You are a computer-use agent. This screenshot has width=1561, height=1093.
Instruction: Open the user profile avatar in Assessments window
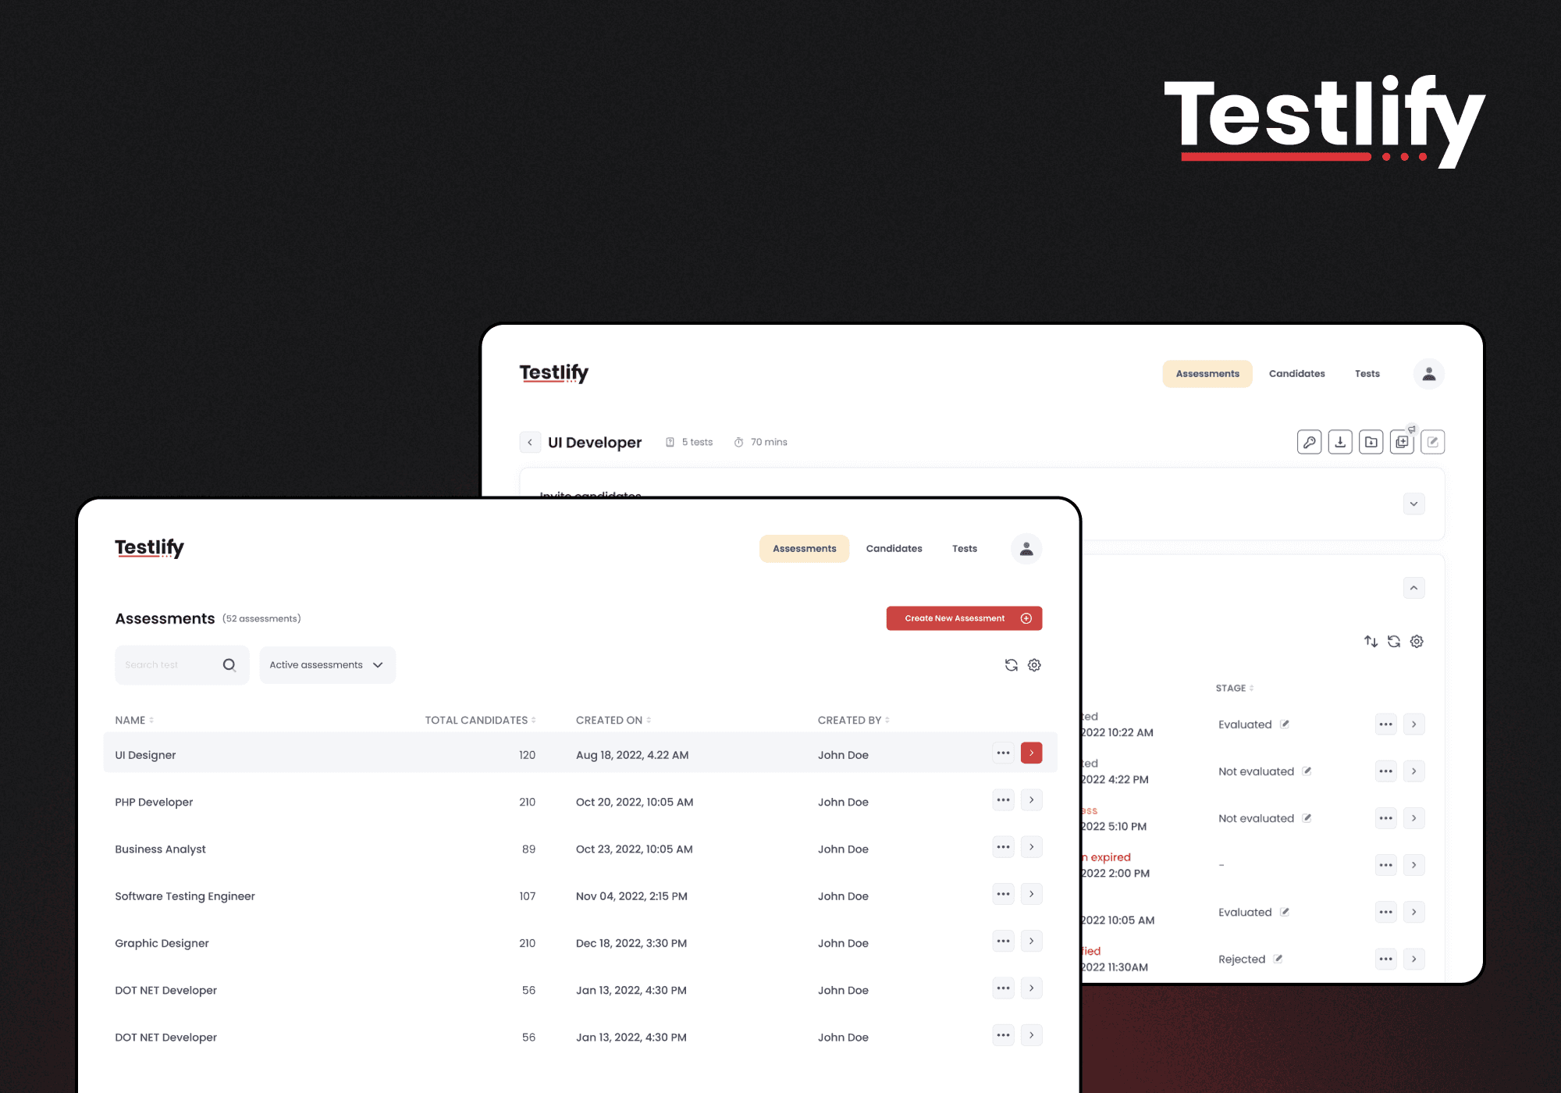pos(1026,549)
